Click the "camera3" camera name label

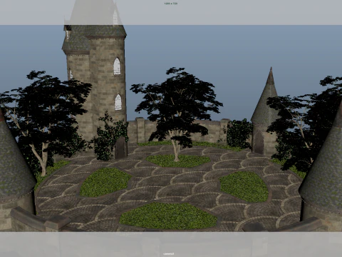(169, 253)
